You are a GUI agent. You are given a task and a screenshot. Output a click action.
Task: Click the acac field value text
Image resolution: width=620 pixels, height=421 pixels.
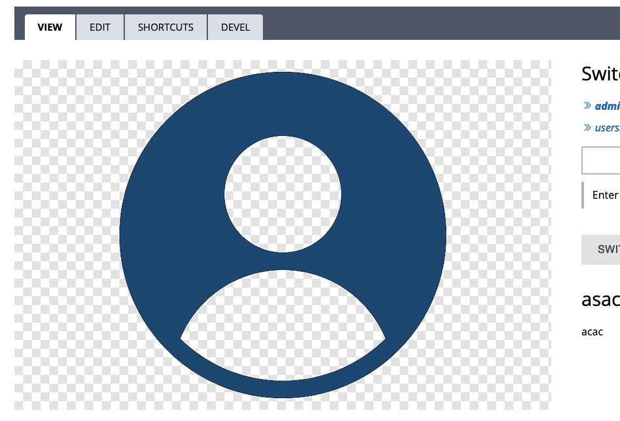(591, 331)
